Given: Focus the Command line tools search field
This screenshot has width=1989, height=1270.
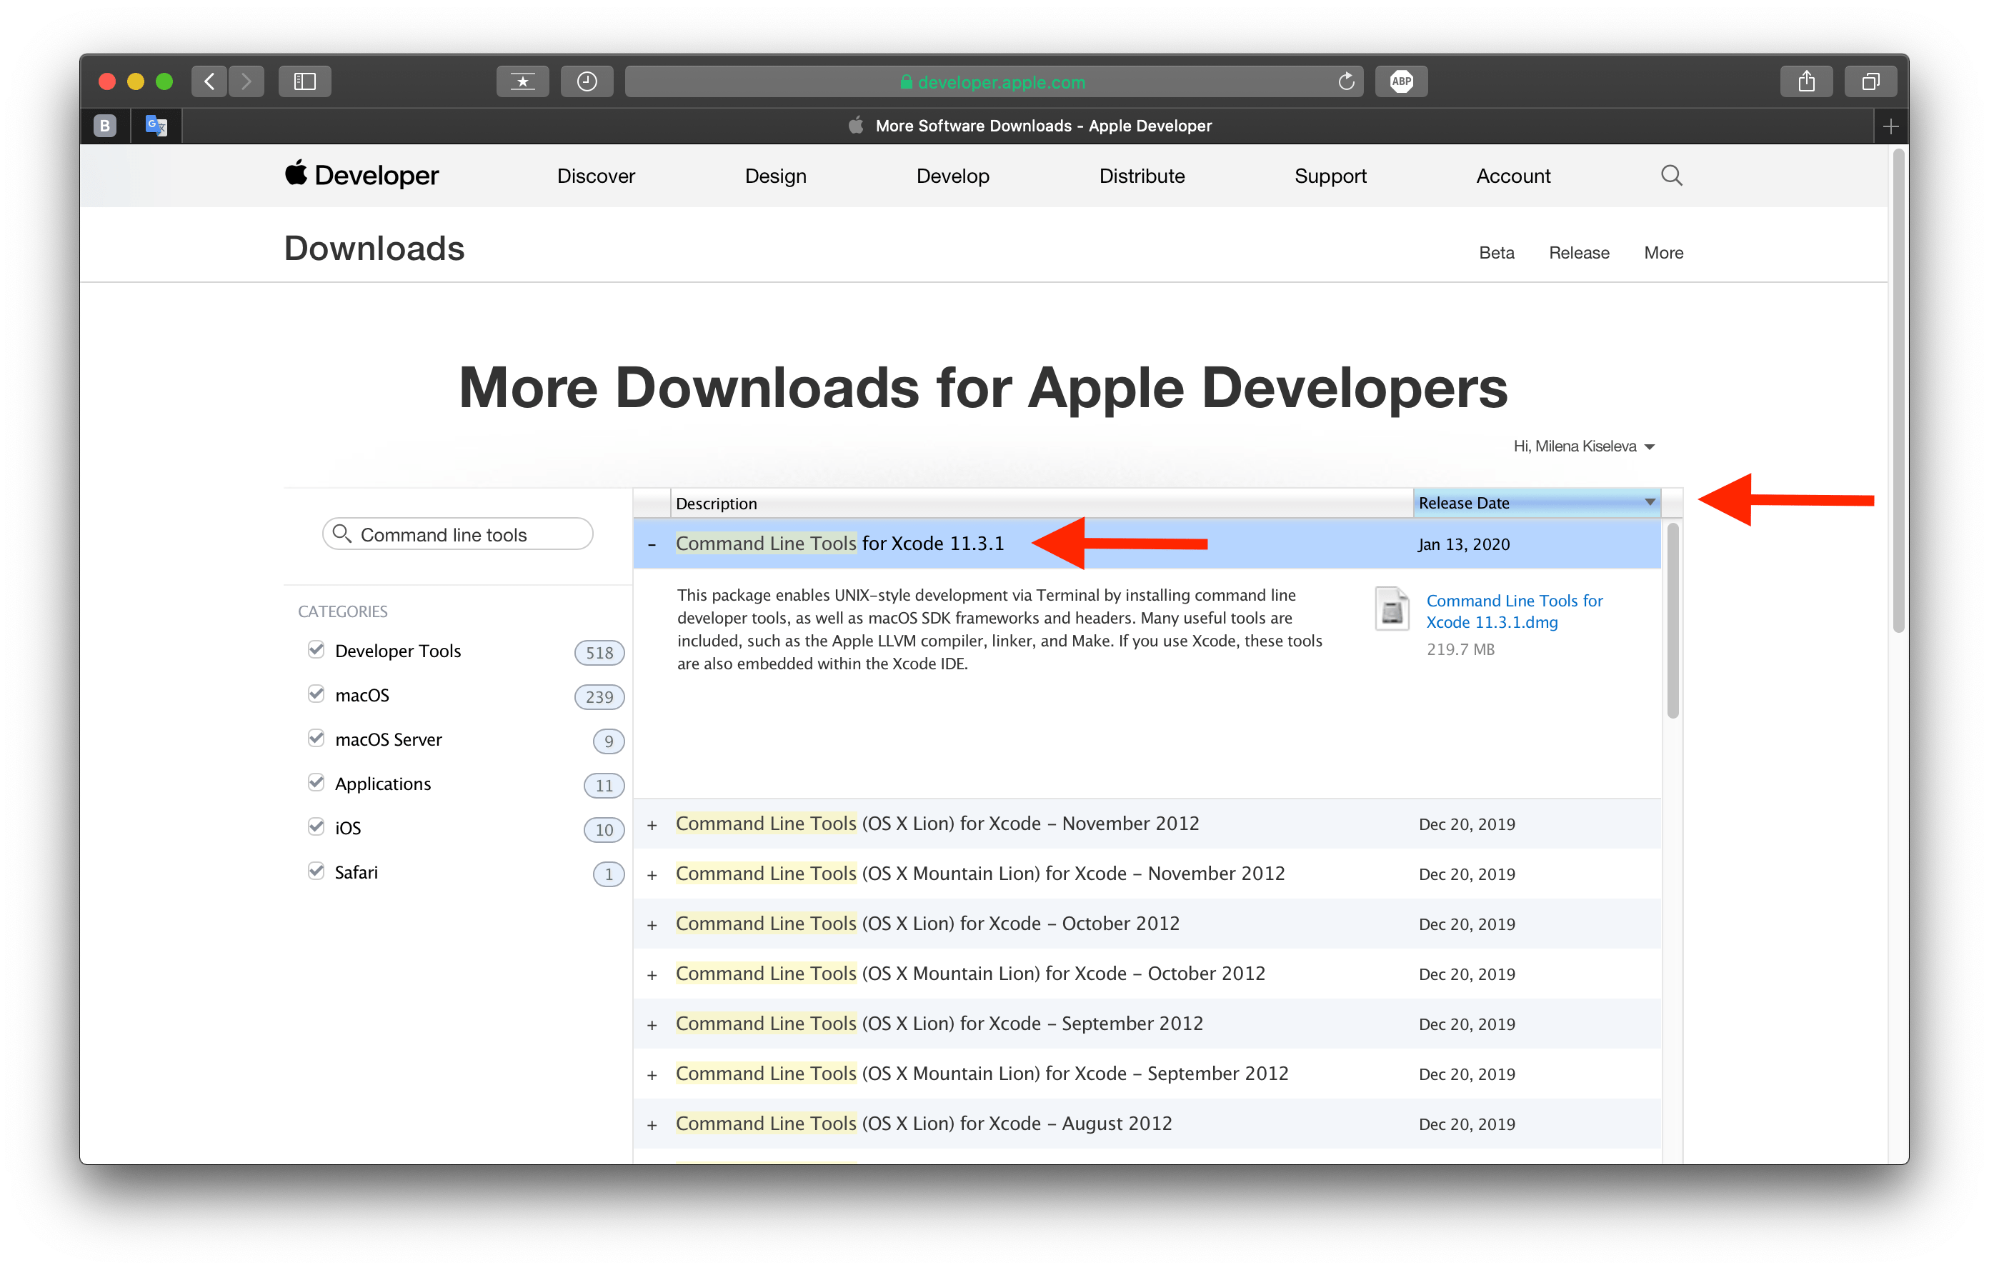Looking at the screenshot, I should click(458, 534).
